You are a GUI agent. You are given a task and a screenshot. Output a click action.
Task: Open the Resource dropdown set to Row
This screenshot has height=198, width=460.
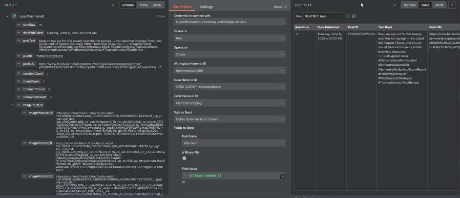pyautogui.click(x=230, y=38)
